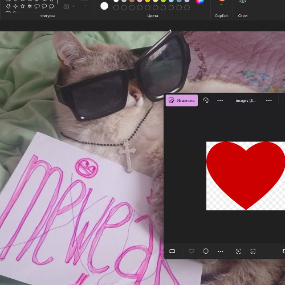This screenshot has height=285, width=285.
Task: Click the visual search icon in Photos
Action: tap(238, 251)
